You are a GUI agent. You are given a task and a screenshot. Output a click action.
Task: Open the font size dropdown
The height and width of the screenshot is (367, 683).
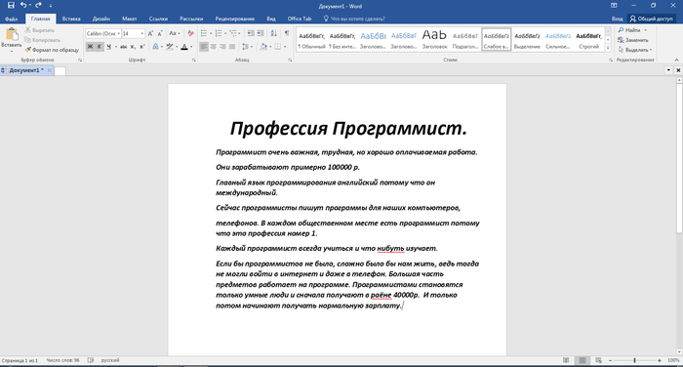[142, 33]
